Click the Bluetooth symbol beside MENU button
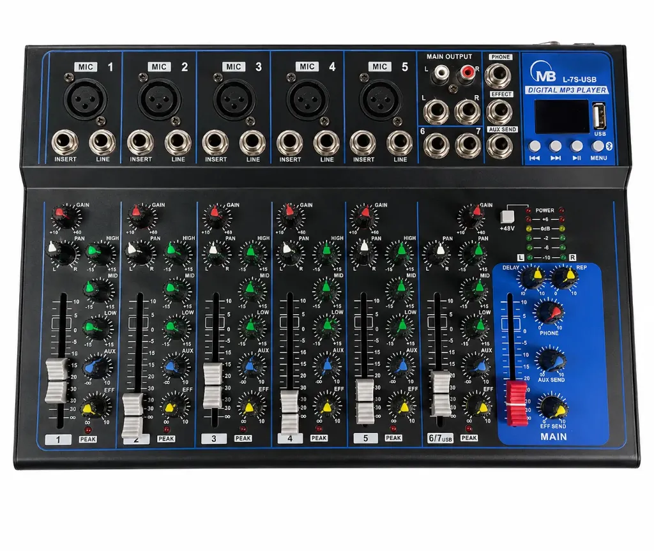This screenshot has height=551, width=654. (610, 146)
